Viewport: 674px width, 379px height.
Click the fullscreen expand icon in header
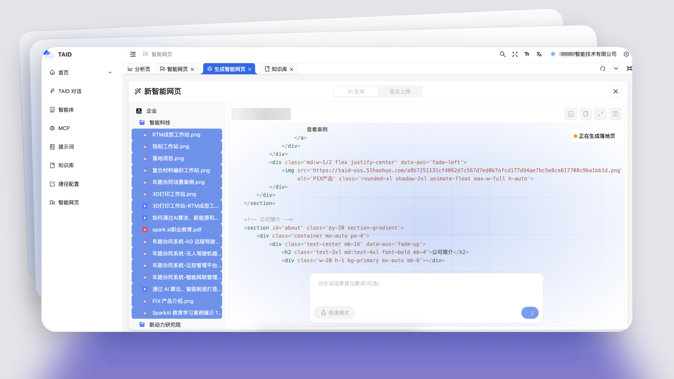click(x=515, y=54)
